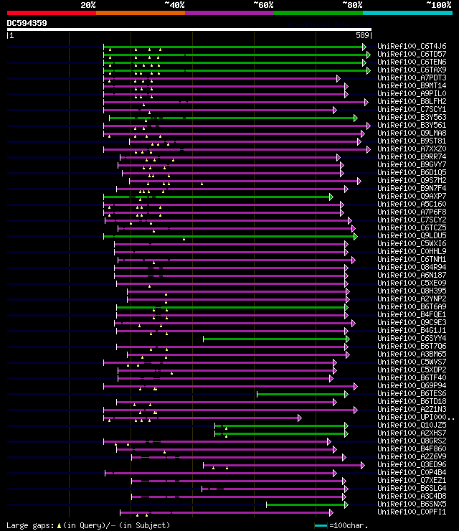459x531 pixels.
Task: Click the UniRef100_Q9C9E3 label
Action: [x=412, y=322]
